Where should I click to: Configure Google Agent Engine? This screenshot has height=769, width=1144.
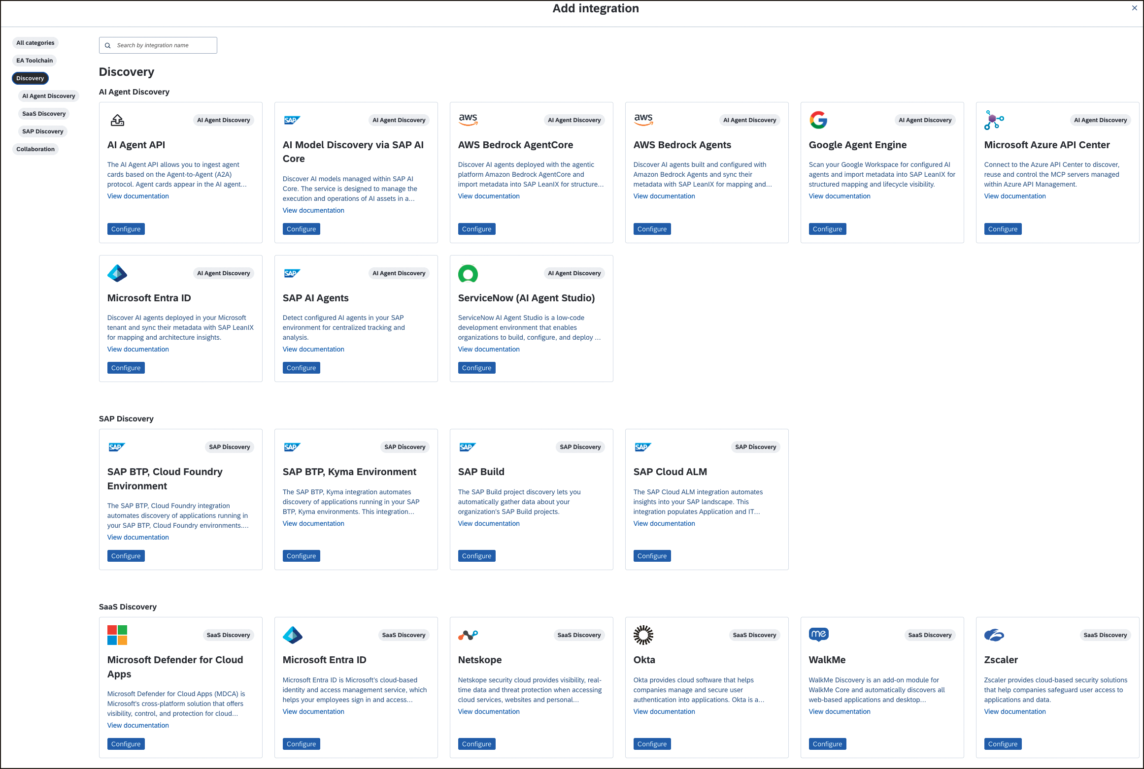pos(828,229)
